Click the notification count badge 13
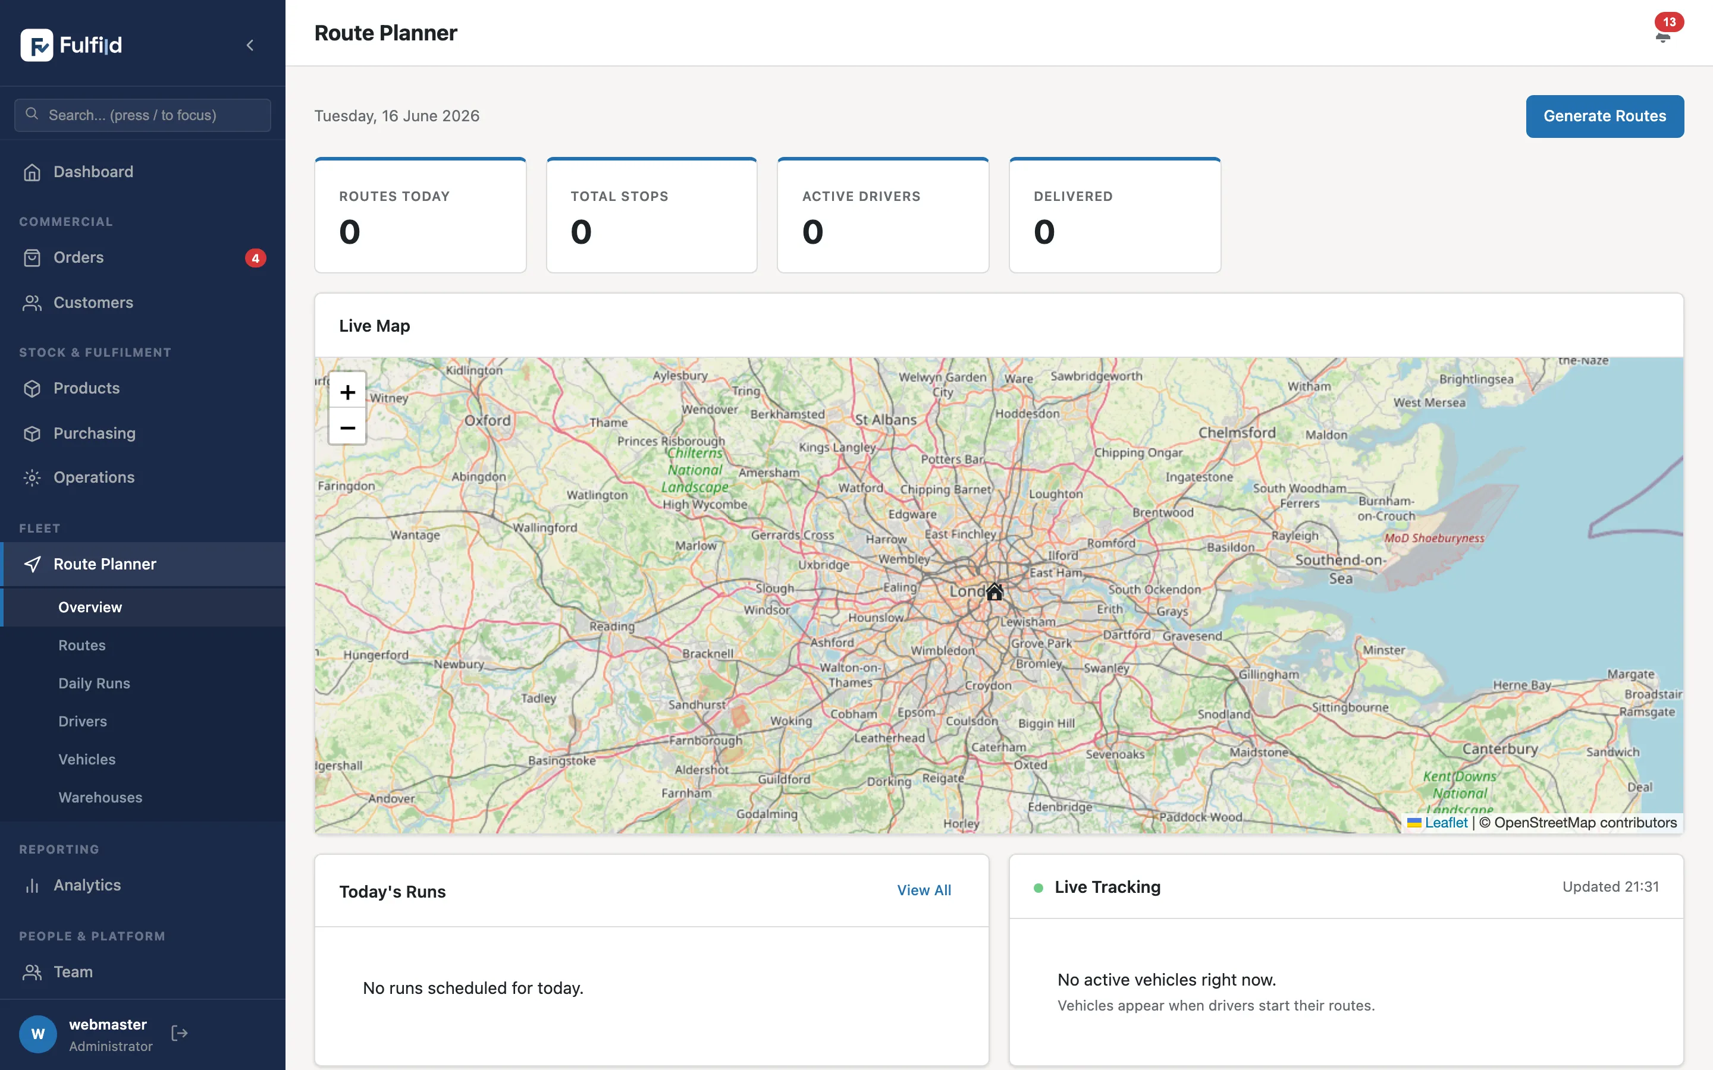Screen dimensions: 1713x1070 point(1669,22)
